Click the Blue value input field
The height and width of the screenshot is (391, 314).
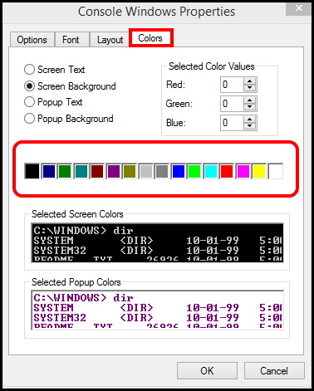232,123
